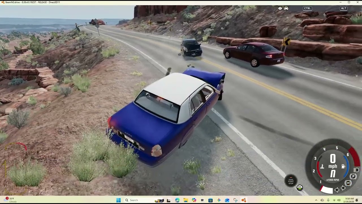Click the car icon in top bar
This screenshot has height=204, width=362.
[286, 8]
